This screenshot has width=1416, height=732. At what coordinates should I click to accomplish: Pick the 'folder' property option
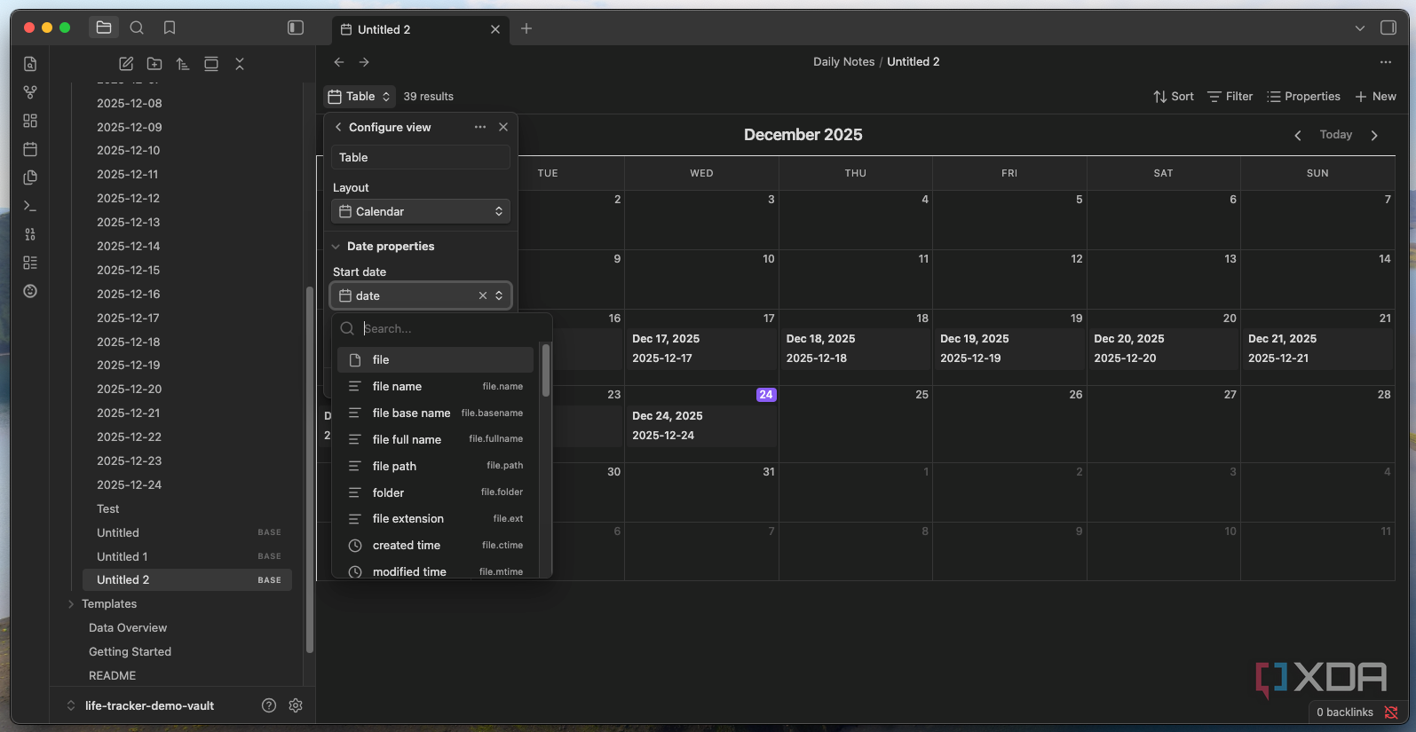(x=436, y=492)
